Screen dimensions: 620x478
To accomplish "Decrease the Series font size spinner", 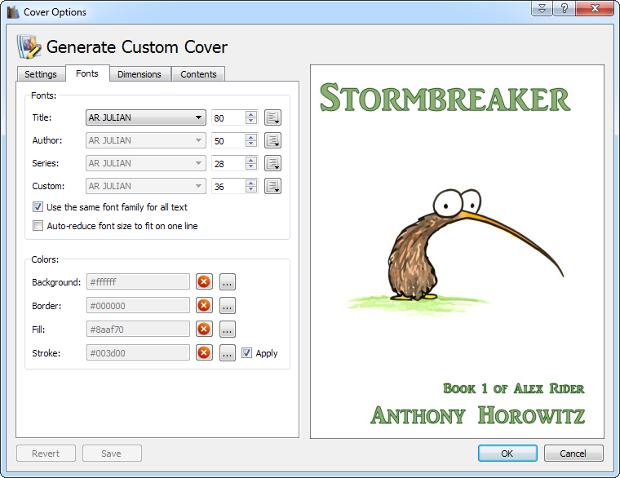I will point(251,167).
